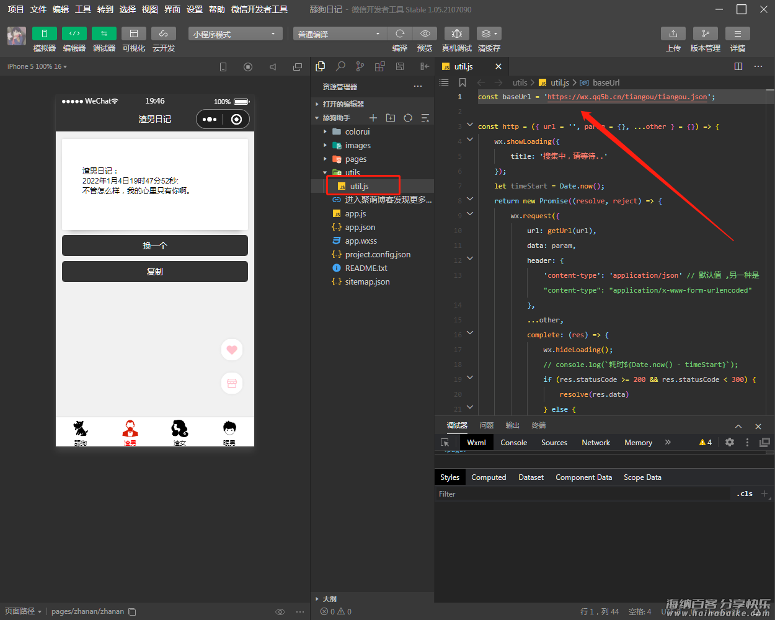Toggle the 调试器 debugger panel
Image resolution: width=775 pixels, height=620 pixels.
click(x=104, y=33)
